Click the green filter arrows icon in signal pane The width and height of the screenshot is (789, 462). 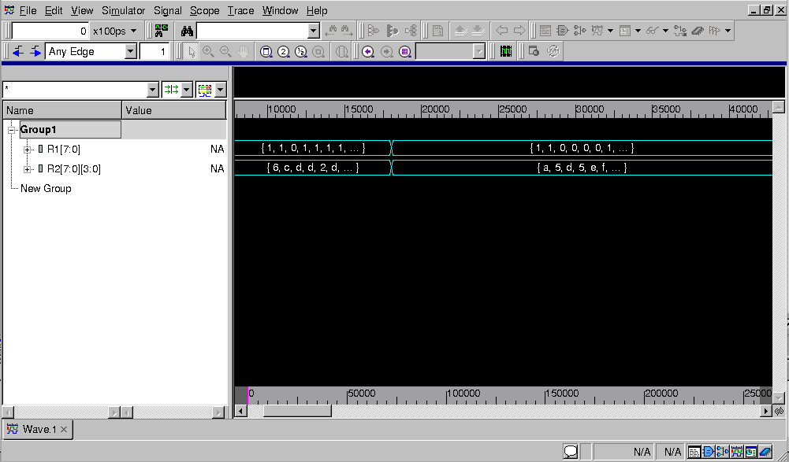pos(171,90)
